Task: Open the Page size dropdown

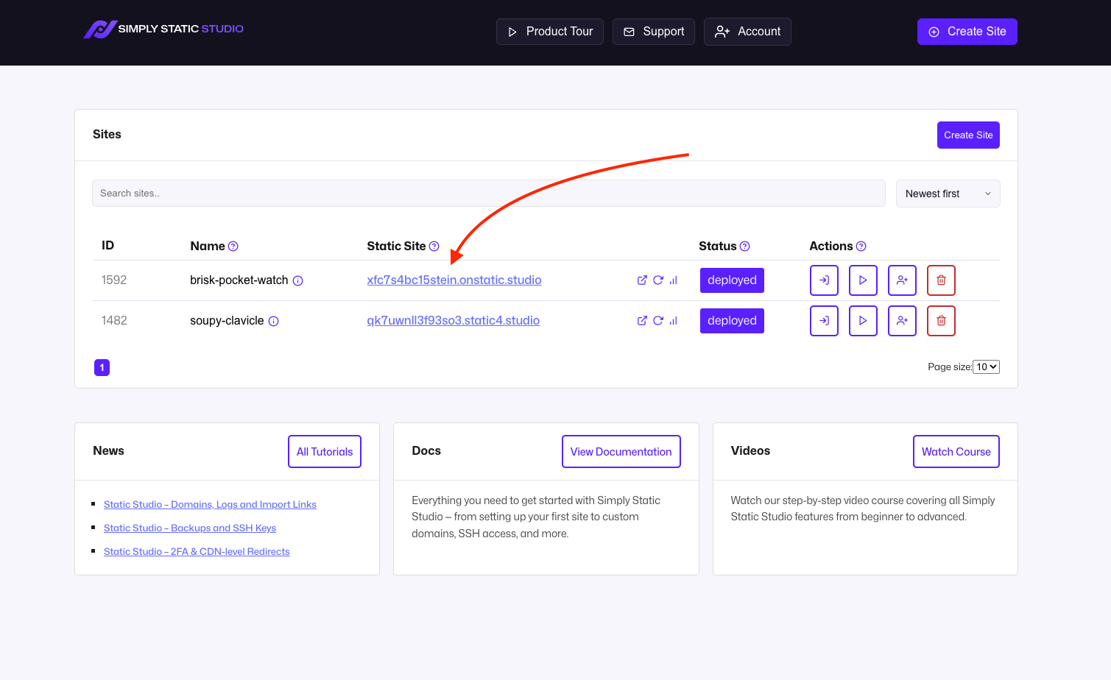Action: pyautogui.click(x=986, y=366)
